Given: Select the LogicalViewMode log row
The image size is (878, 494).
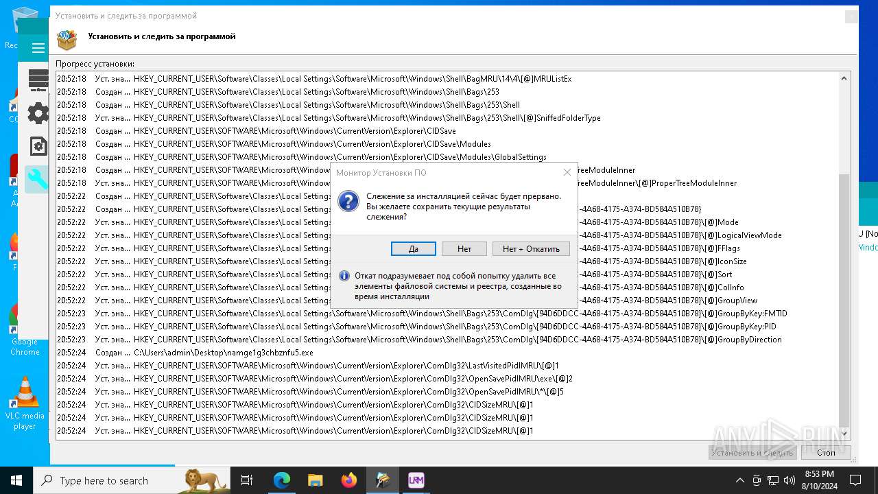Looking at the screenshot, I should click(447, 235).
